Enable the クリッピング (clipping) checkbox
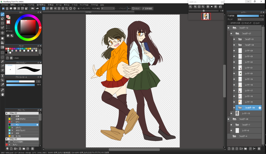Image resolution: width=266 pixels, height=154 pixels. tap(243, 23)
